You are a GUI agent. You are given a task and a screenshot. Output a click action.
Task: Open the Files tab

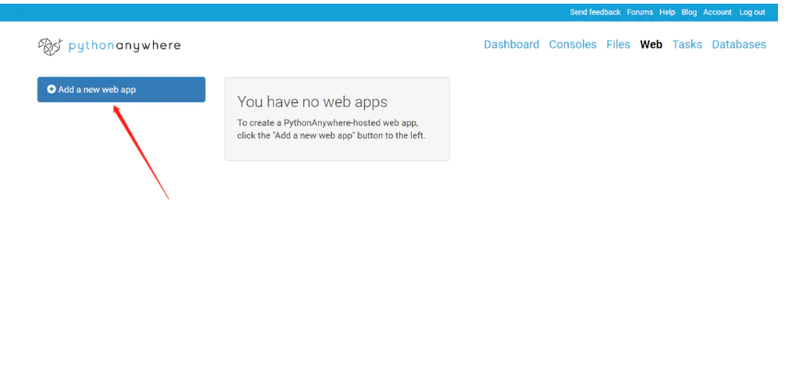click(x=618, y=45)
